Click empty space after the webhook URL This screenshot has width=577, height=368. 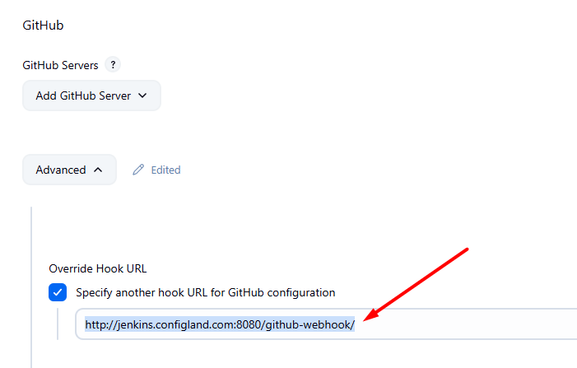click(x=477, y=324)
